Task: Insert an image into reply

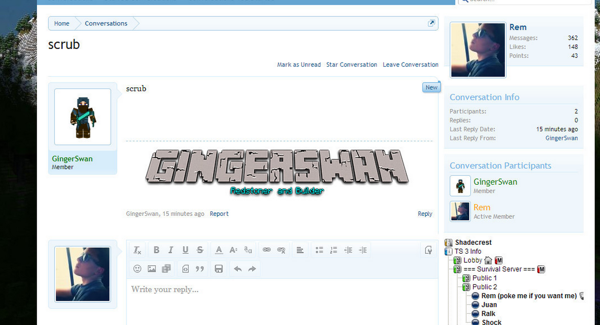Action: tap(152, 269)
